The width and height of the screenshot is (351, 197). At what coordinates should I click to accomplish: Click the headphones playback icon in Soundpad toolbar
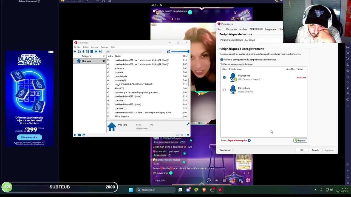79,51
